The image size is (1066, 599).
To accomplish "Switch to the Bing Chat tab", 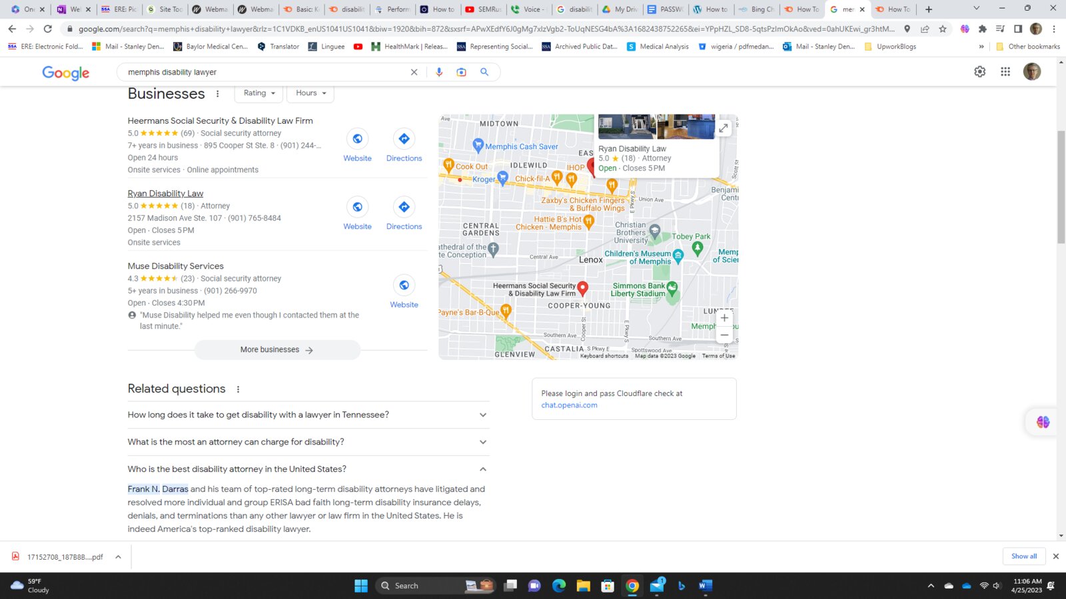I will tap(756, 9).
